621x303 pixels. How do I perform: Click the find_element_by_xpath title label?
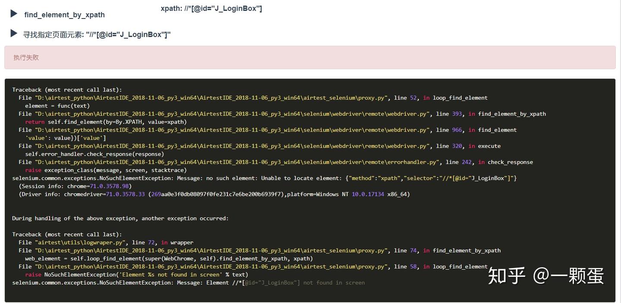pyautogui.click(x=64, y=15)
